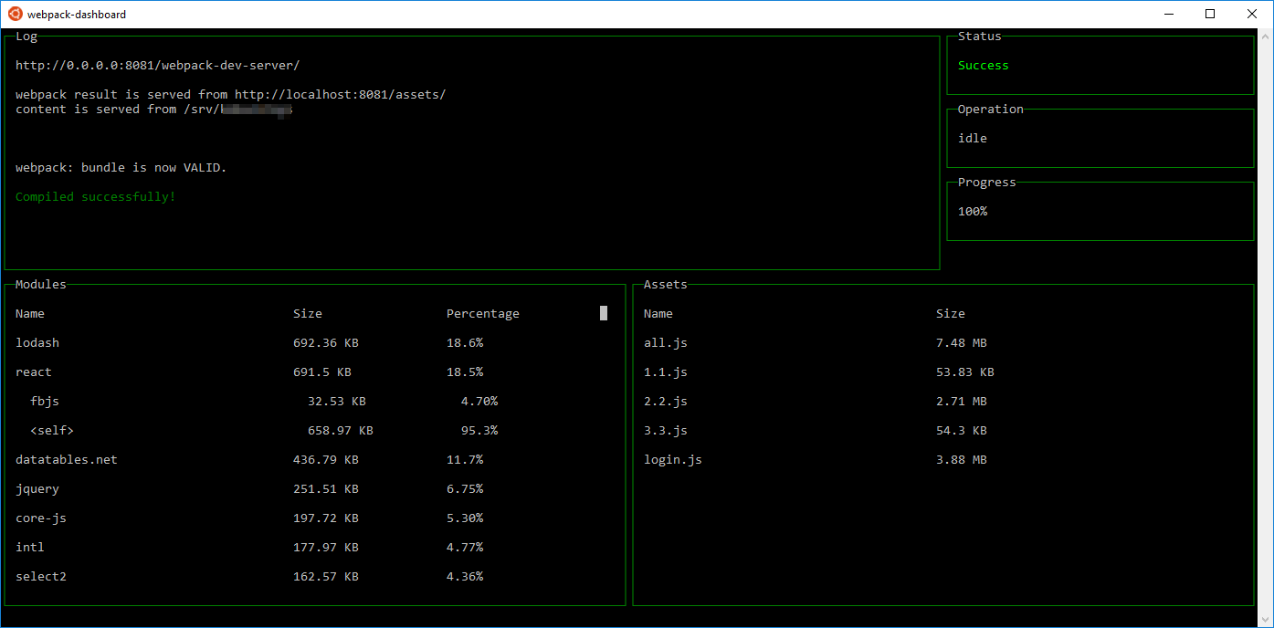
Task: Select the 3.3.js asset
Action: point(666,431)
